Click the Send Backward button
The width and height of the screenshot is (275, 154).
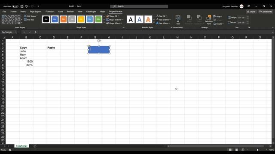199,20
